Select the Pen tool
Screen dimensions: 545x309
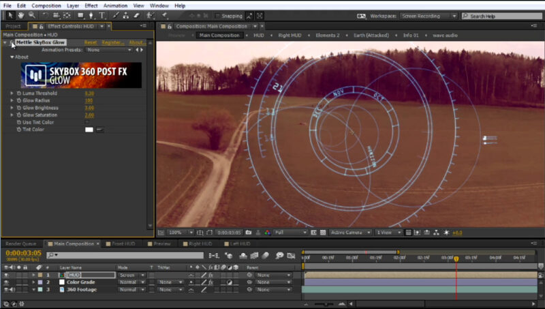click(92, 15)
